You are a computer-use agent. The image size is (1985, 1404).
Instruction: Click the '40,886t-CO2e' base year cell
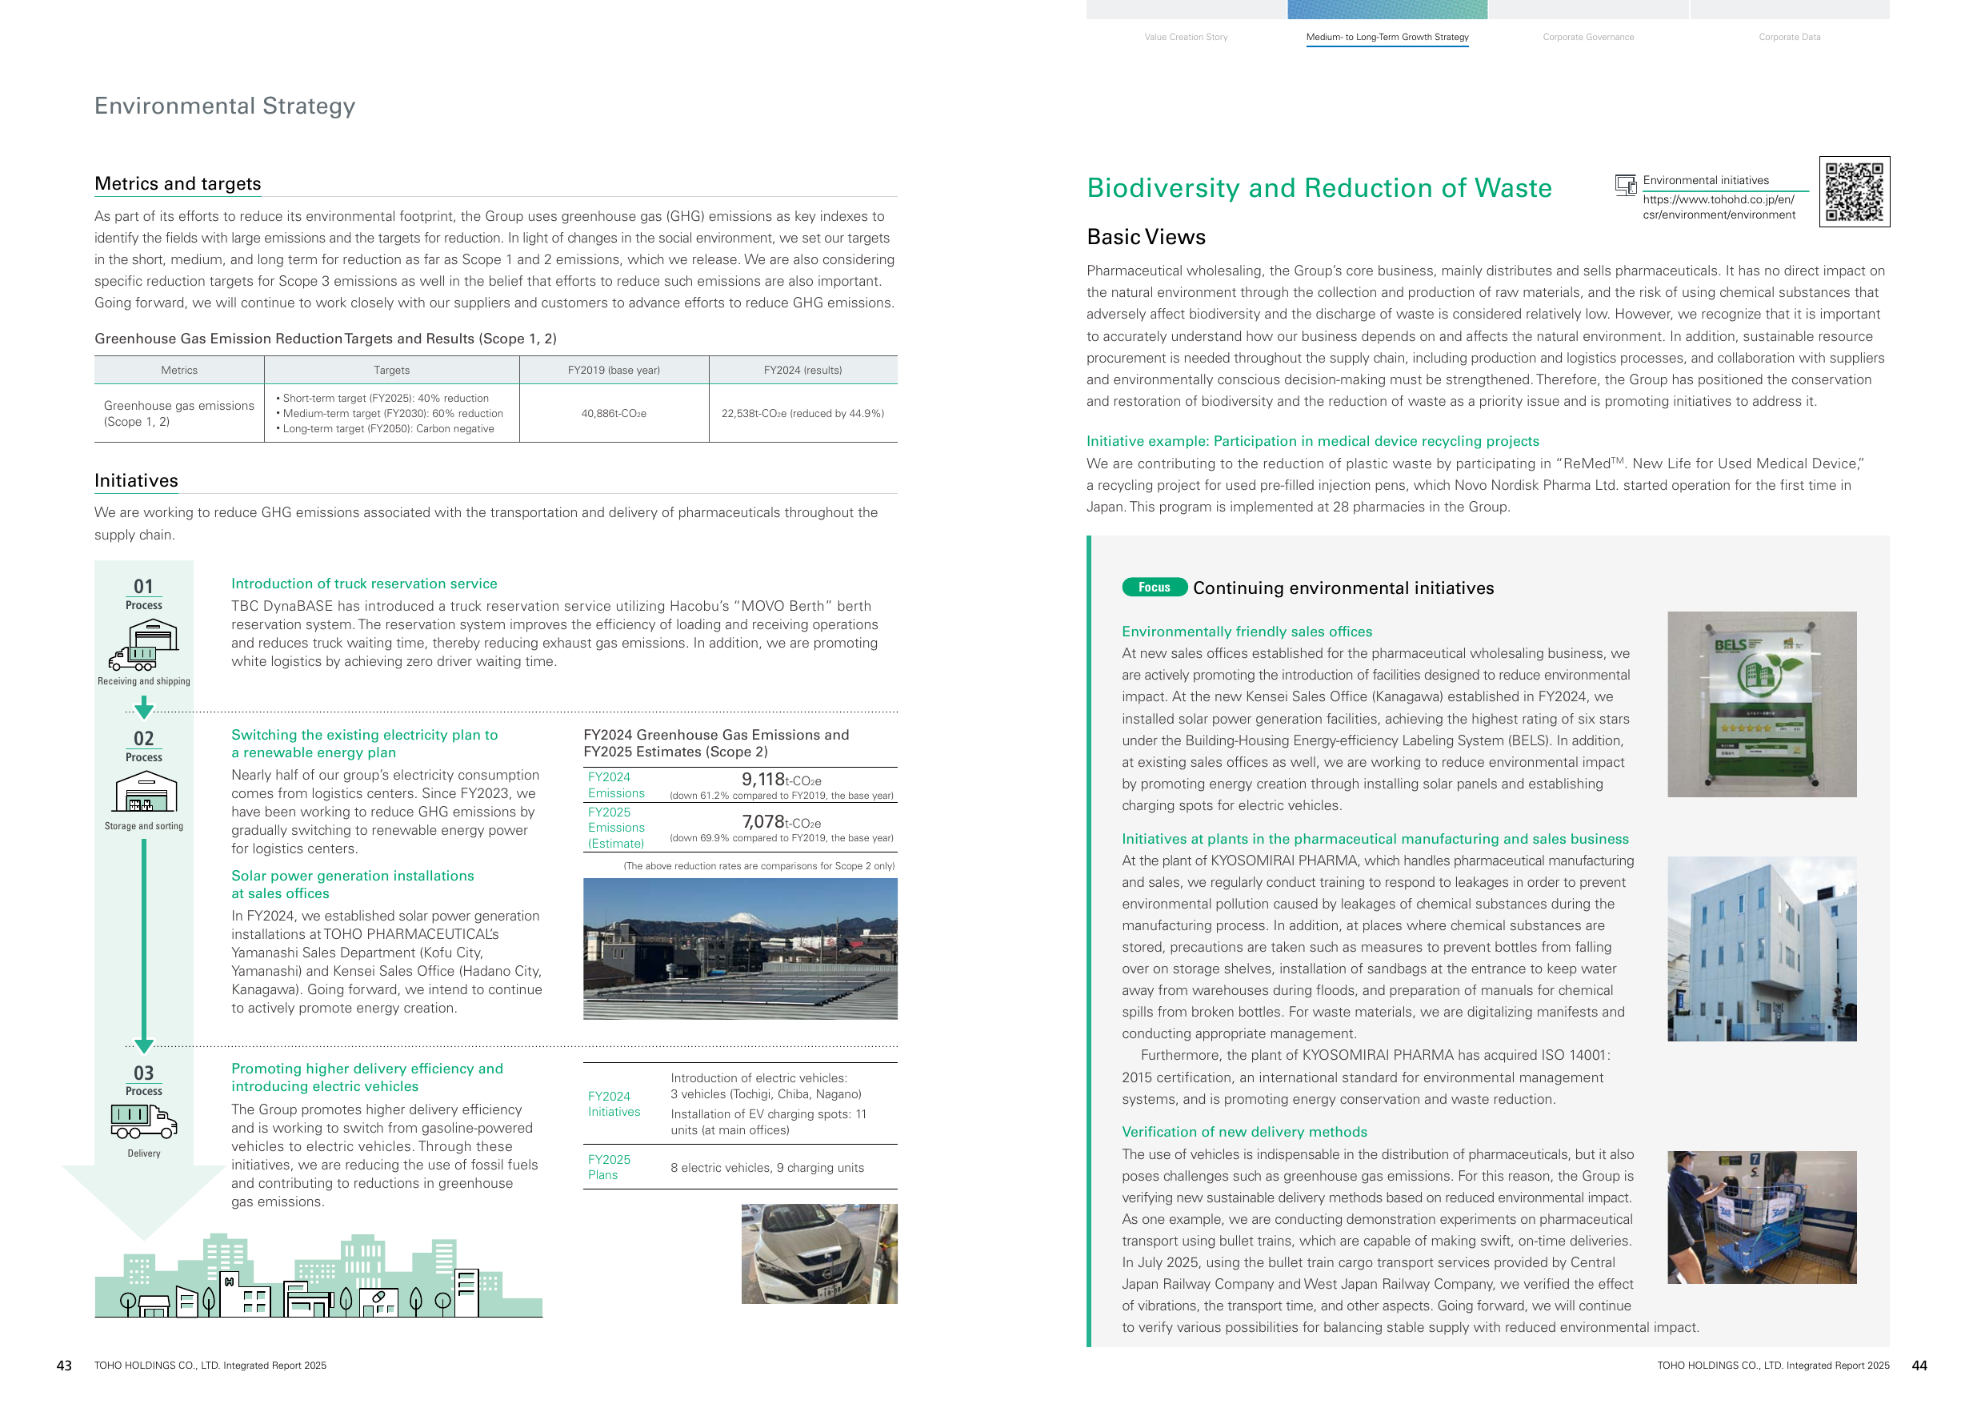pyautogui.click(x=614, y=414)
